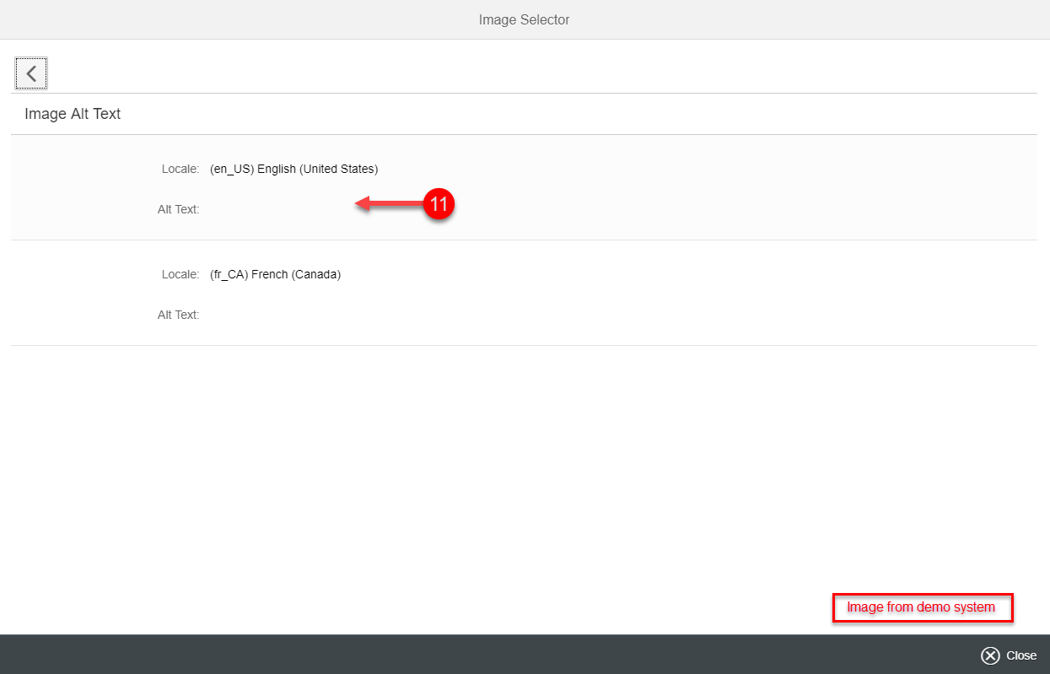Go back with the left chevron button
1050x674 pixels.
pyautogui.click(x=31, y=73)
